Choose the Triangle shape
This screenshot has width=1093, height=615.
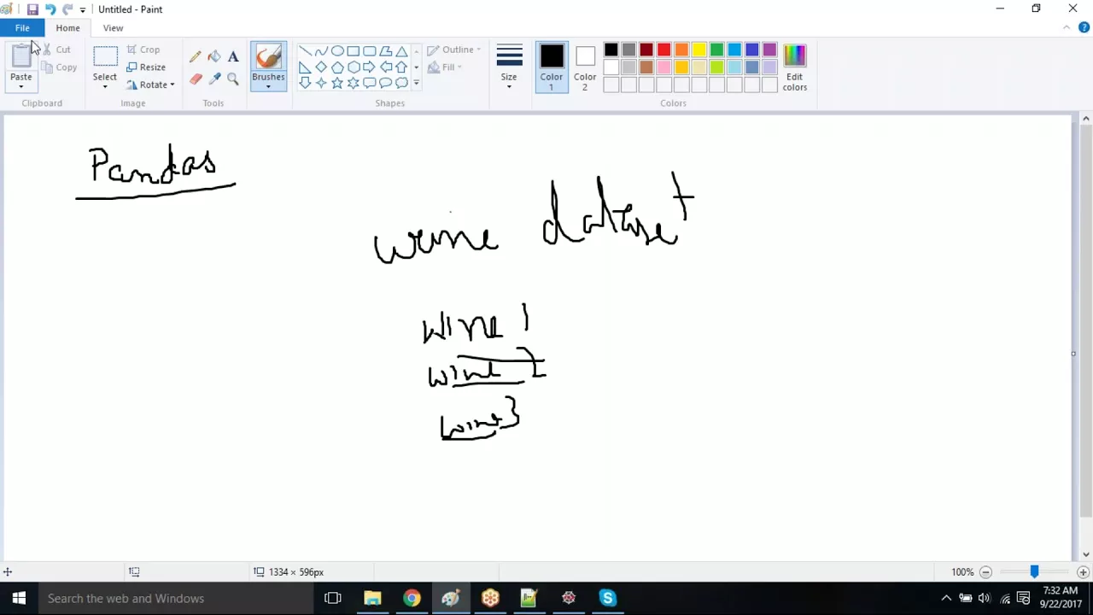coord(401,51)
